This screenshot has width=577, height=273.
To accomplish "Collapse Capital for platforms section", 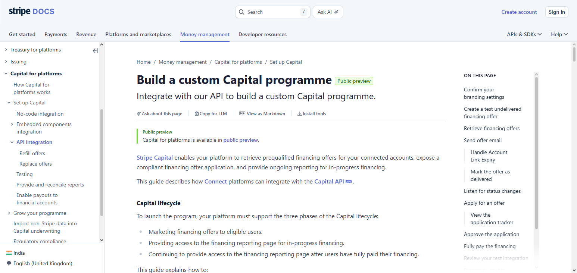I will click(x=6, y=73).
